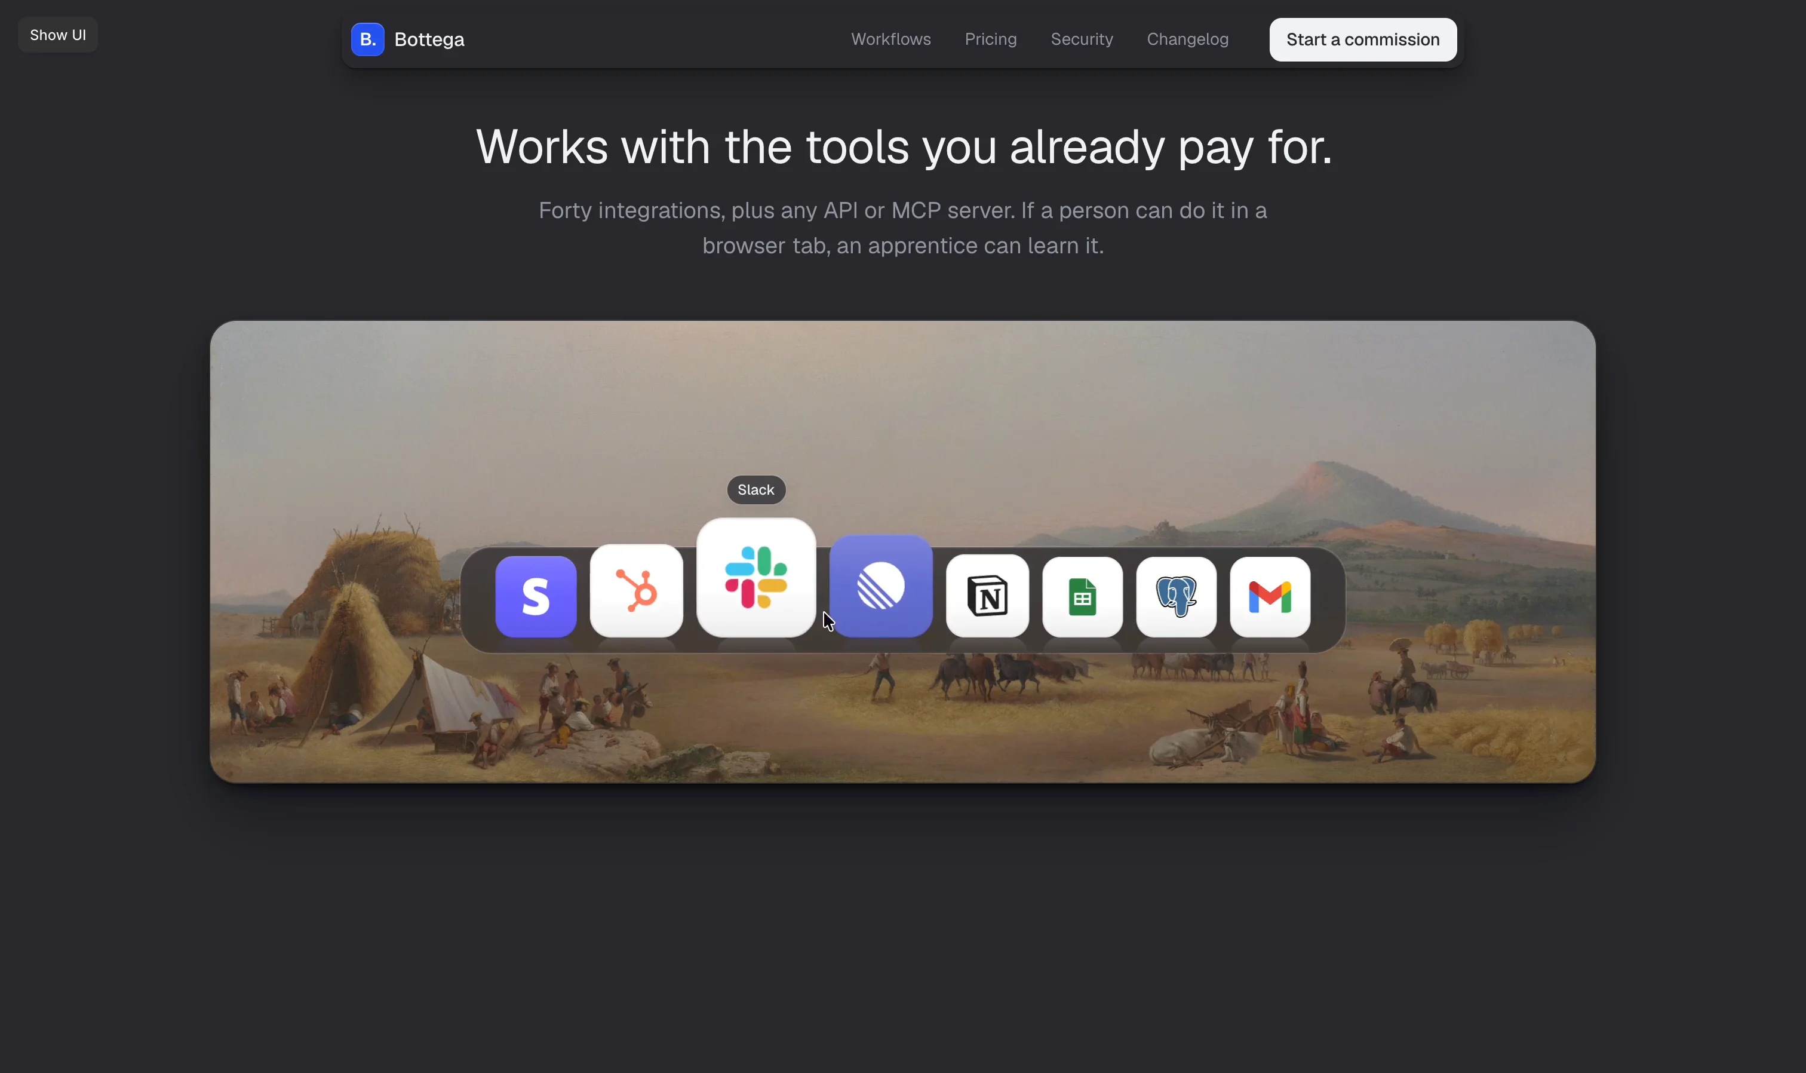
Task: View the Changelog nav link
Action: (1187, 40)
